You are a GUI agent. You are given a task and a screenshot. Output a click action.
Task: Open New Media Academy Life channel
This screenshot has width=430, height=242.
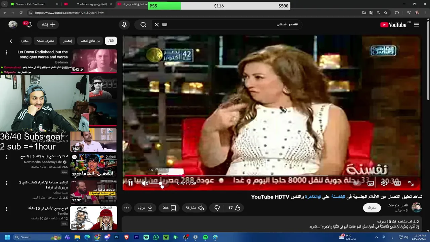click(43, 162)
